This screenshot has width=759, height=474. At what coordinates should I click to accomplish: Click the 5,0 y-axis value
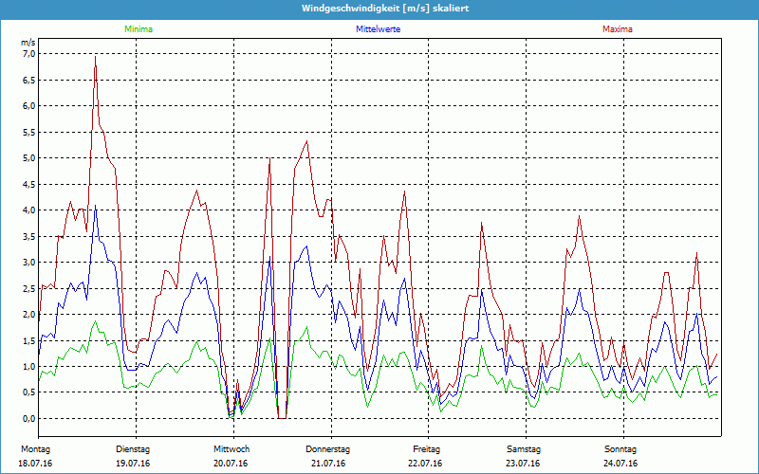point(29,158)
